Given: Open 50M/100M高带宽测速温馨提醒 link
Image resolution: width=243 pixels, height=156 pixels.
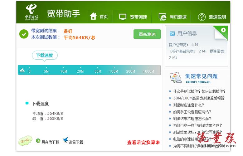Looking at the screenshot, I should pos(199,98).
